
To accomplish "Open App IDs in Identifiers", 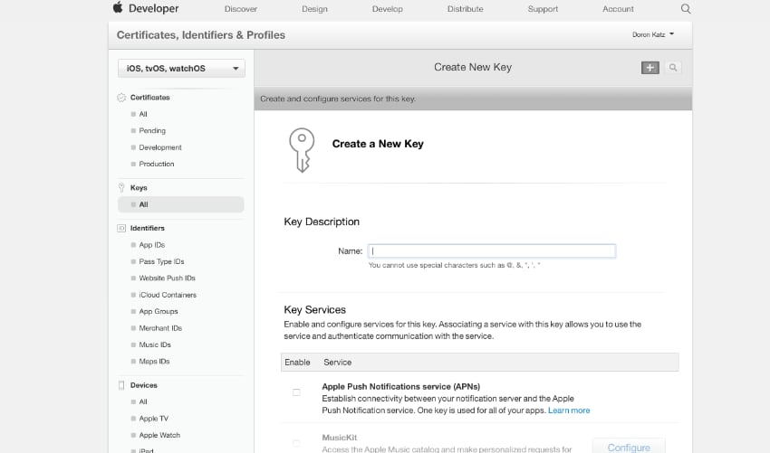I will pos(152,245).
